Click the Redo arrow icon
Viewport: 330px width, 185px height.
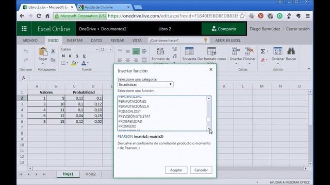(x=26, y=60)
